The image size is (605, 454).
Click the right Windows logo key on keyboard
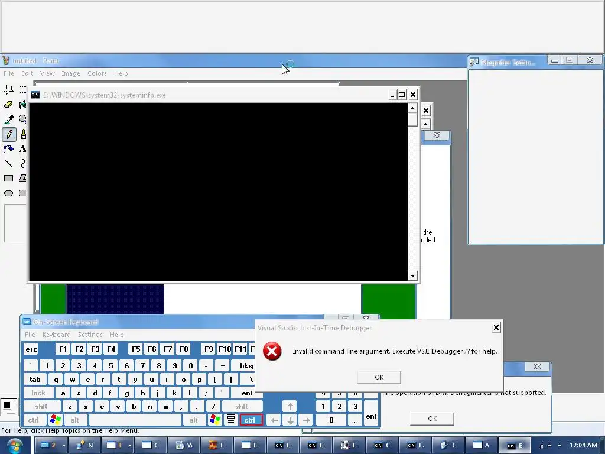215,420
